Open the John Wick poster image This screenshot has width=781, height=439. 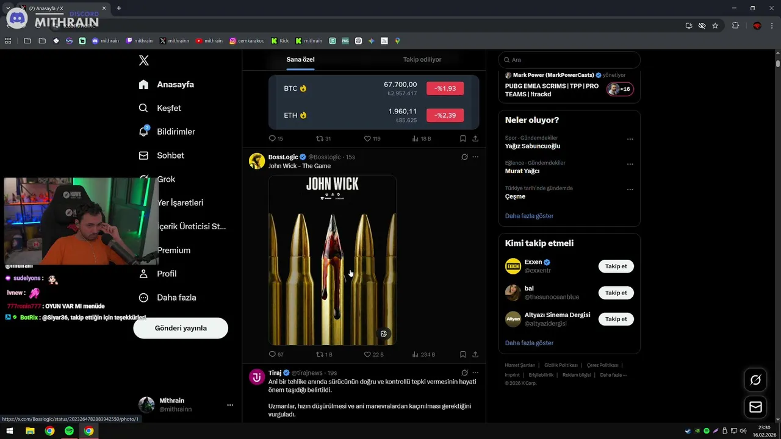pos(333,260)
